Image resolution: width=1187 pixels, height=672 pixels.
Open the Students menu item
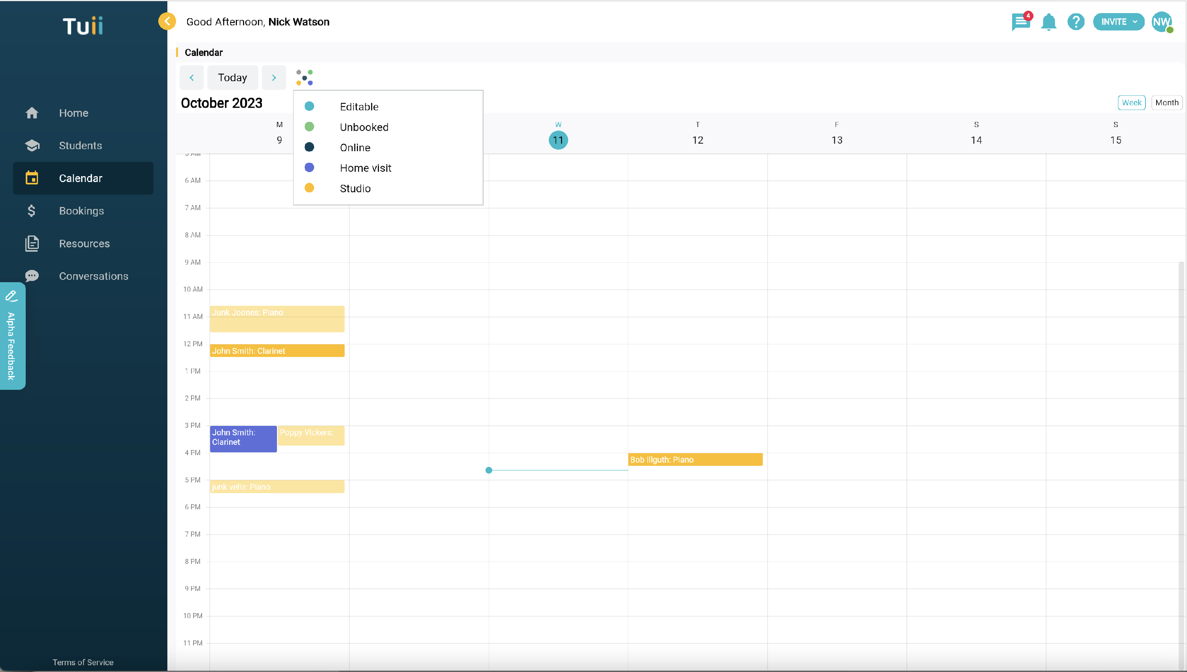(x=80, y=145)
